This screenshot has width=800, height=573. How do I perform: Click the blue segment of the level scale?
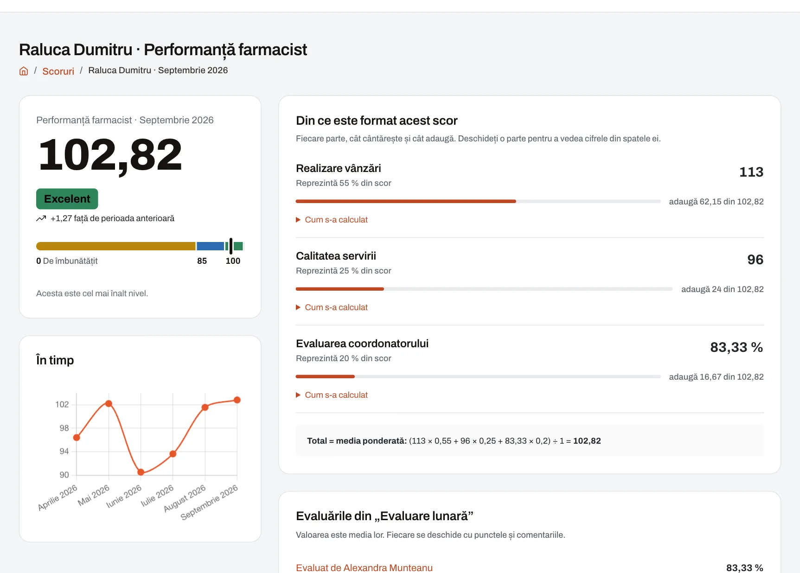211,246
